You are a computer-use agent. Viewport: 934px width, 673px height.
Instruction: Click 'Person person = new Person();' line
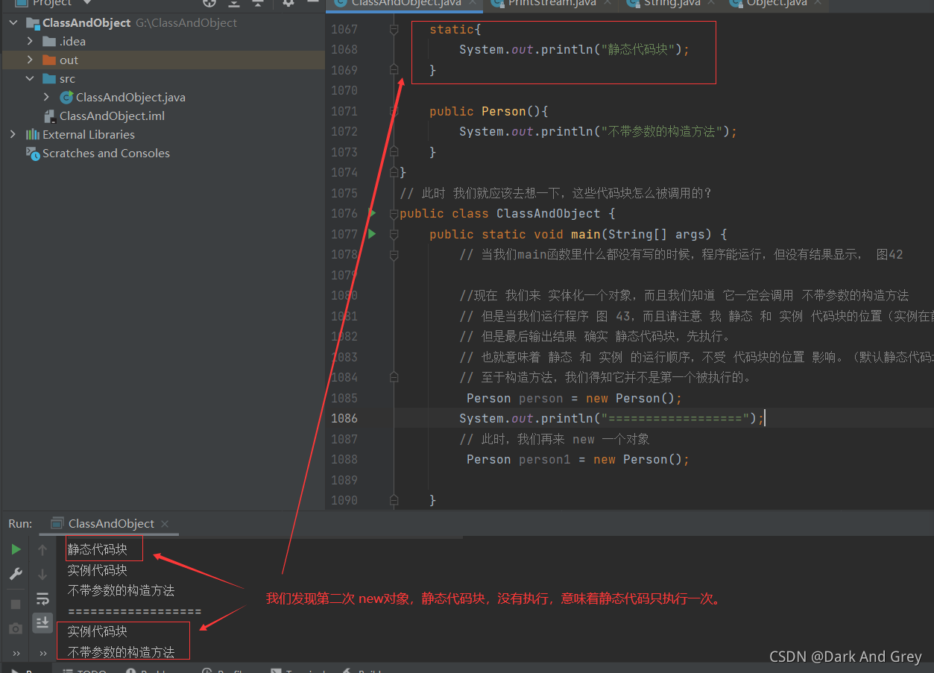click(x=574, y=399)
